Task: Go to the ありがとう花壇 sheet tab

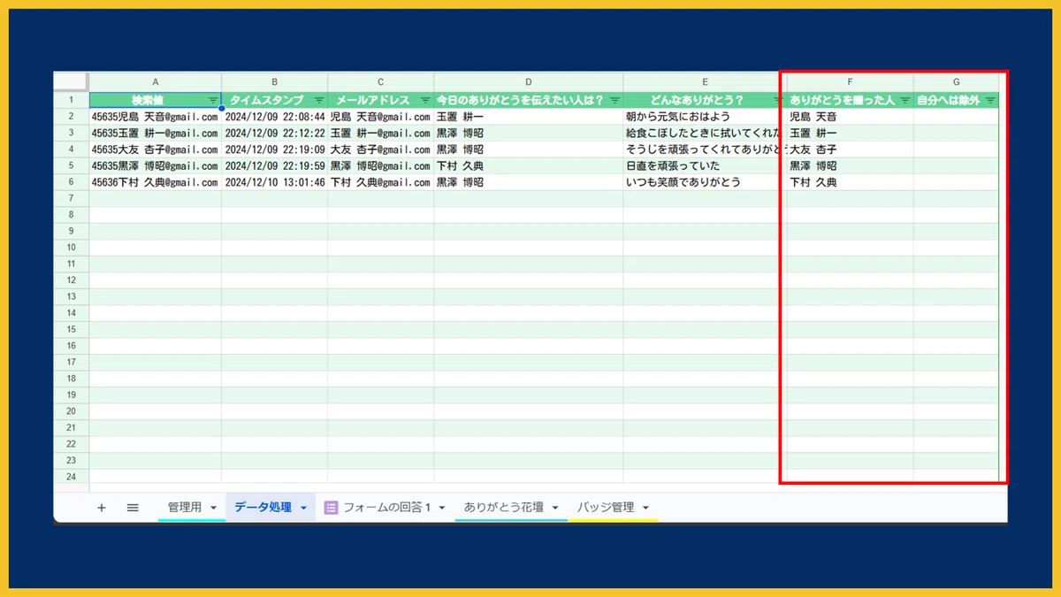Action: [504, 508]
